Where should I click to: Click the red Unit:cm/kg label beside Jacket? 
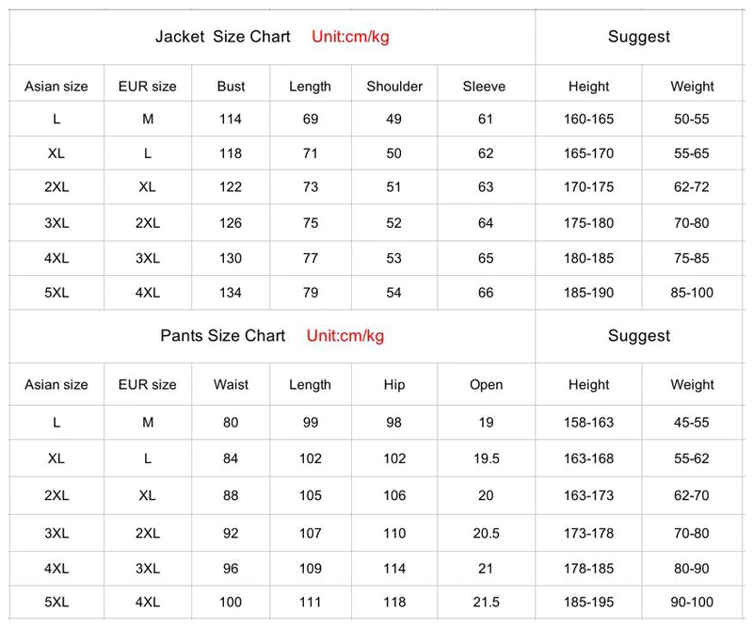tap(350, 37)
